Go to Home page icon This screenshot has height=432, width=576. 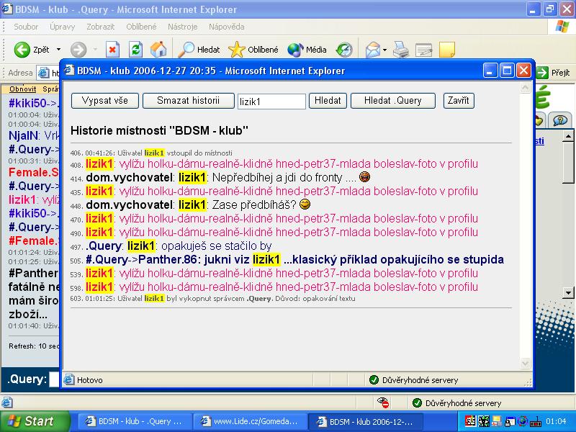pyautogui.click(x=158, y=50)
